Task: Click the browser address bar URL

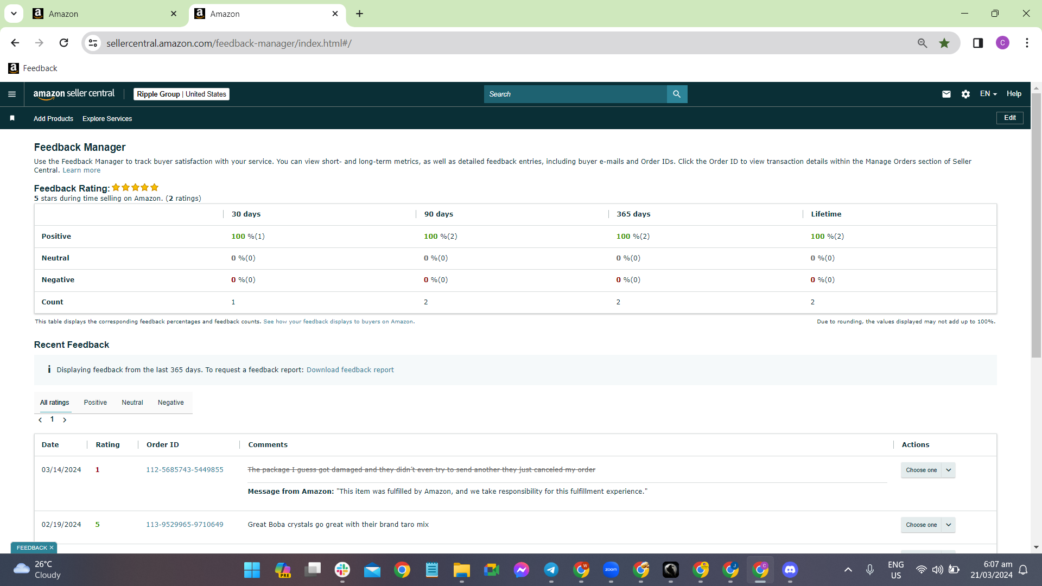Action: pos(229,43)
